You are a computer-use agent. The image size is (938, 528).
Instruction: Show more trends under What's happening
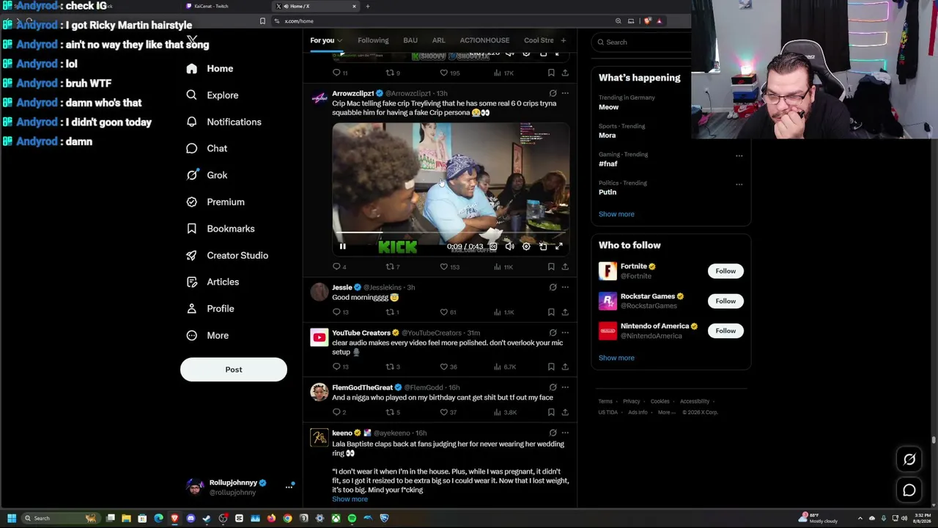click(616, 214)
